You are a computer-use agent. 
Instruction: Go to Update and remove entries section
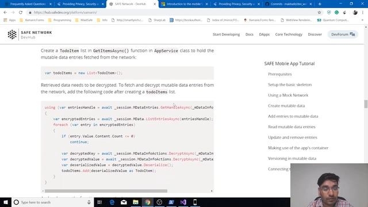pyautogui.click(x=293, y=137)
